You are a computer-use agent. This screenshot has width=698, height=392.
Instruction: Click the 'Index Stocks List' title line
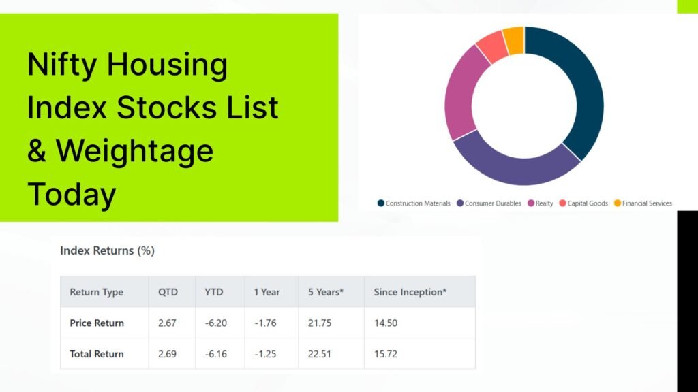pos(153,107)
